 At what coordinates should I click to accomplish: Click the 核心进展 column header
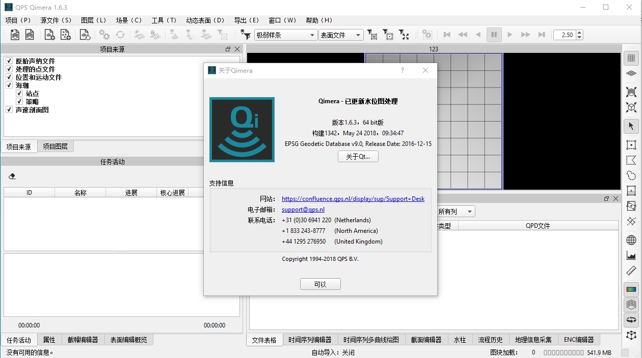(x=173, y=193)
